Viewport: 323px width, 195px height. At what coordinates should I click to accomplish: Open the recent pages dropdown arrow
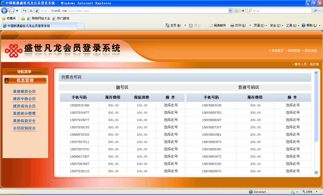point(17,11)
